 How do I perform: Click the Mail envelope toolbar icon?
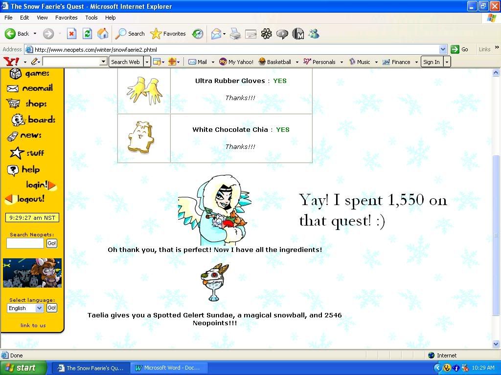216,34
